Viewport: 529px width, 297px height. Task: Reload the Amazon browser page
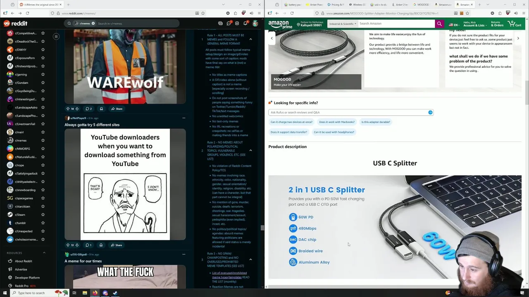click(292, 13)
